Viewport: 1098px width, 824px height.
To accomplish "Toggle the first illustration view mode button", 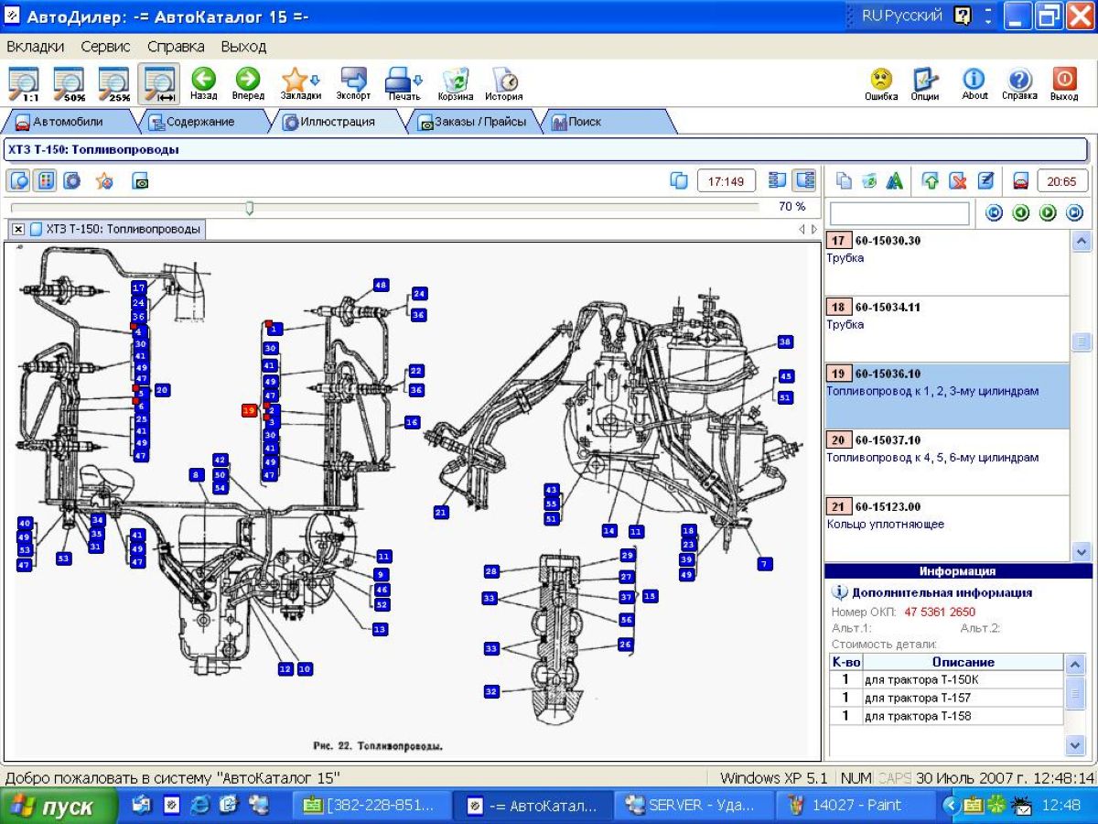I will 19,181.
